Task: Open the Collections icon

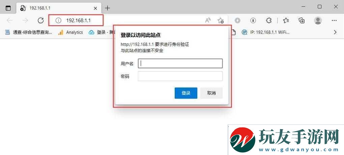Action: (302, 20)
